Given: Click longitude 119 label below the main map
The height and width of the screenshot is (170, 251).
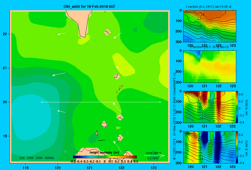Looking at the screenshot, I should [x=26, y=167].
